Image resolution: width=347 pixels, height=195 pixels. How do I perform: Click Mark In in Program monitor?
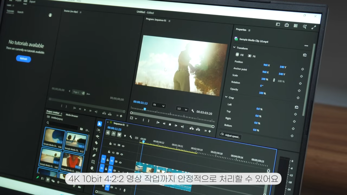[x=143, y=120]
